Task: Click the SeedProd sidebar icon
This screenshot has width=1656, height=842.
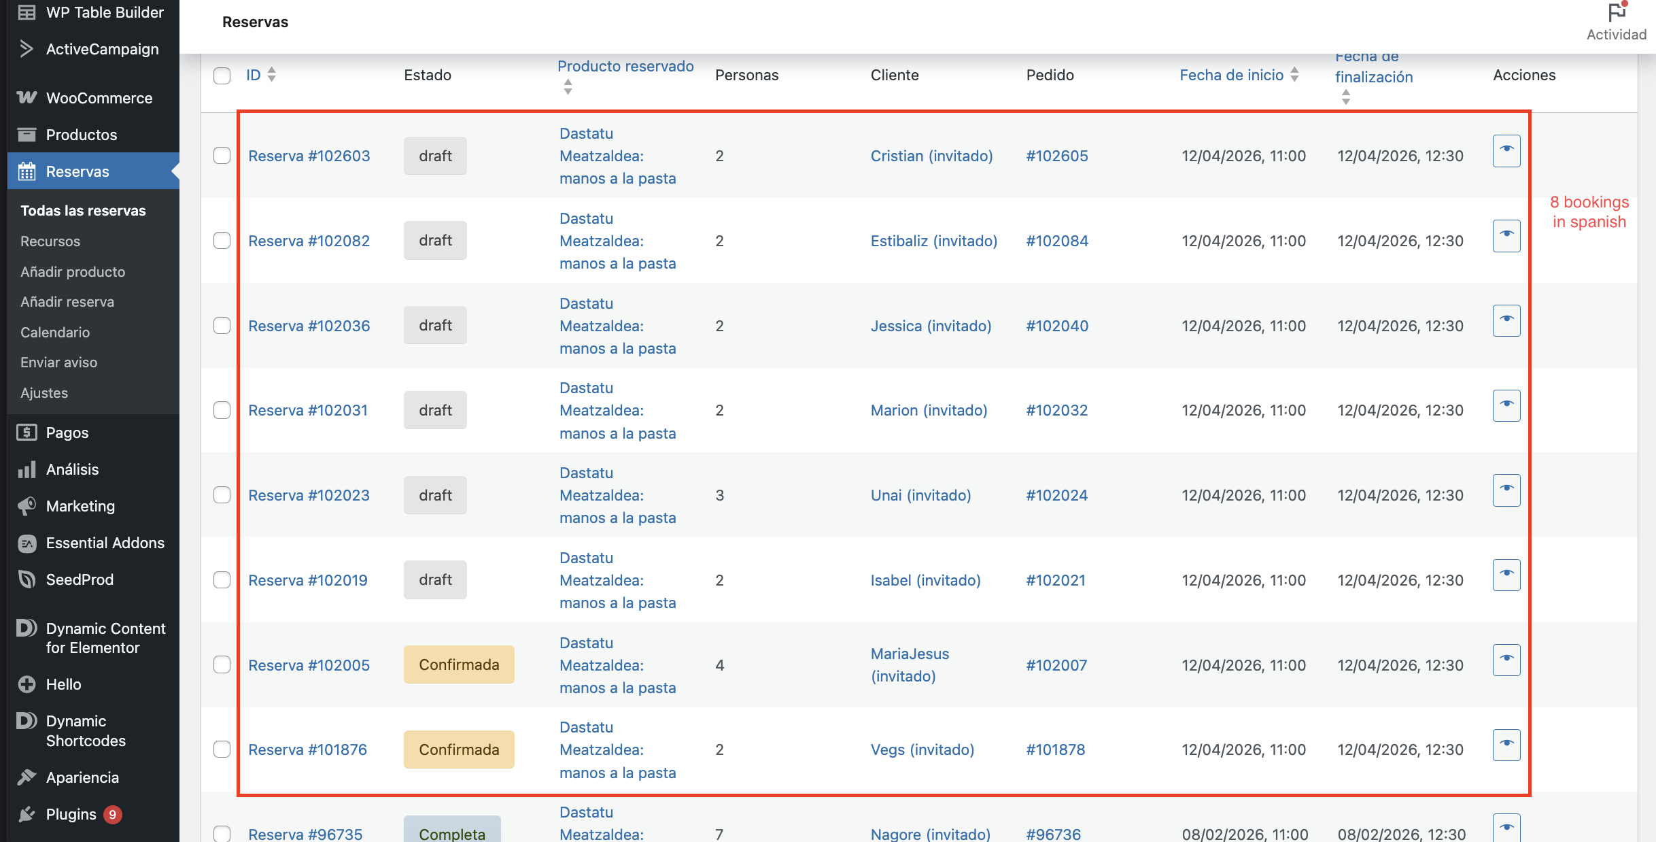Action: pos(27,579)
